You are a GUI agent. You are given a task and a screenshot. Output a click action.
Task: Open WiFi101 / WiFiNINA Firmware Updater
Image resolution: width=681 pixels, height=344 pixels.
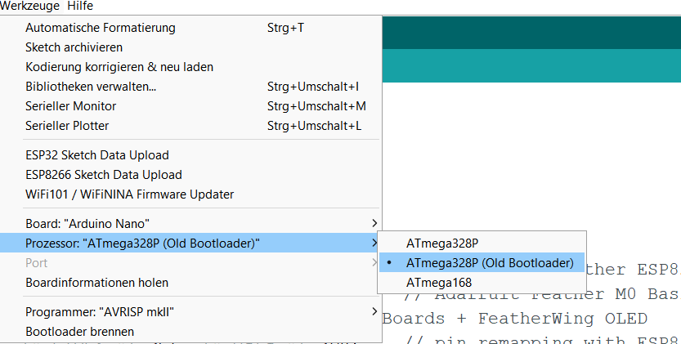click(x=191, y=194)
